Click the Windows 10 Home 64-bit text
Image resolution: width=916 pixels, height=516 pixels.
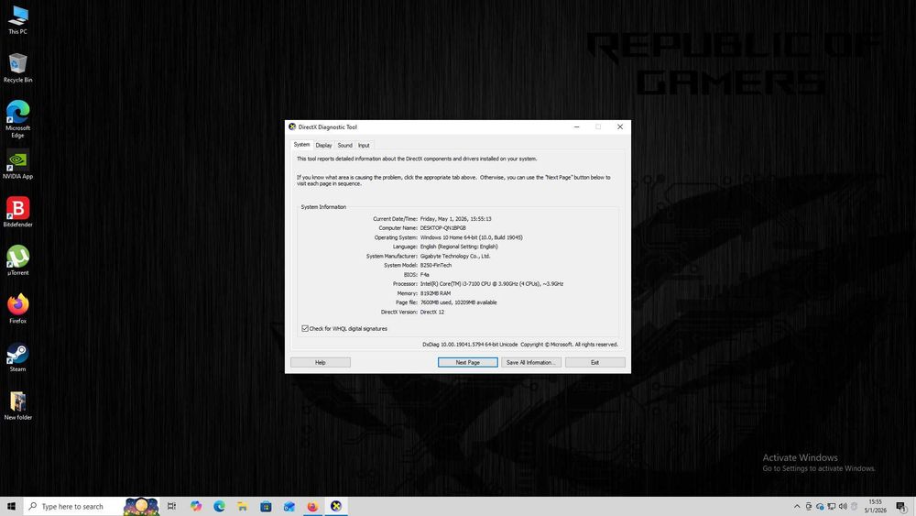click(472, 237)
